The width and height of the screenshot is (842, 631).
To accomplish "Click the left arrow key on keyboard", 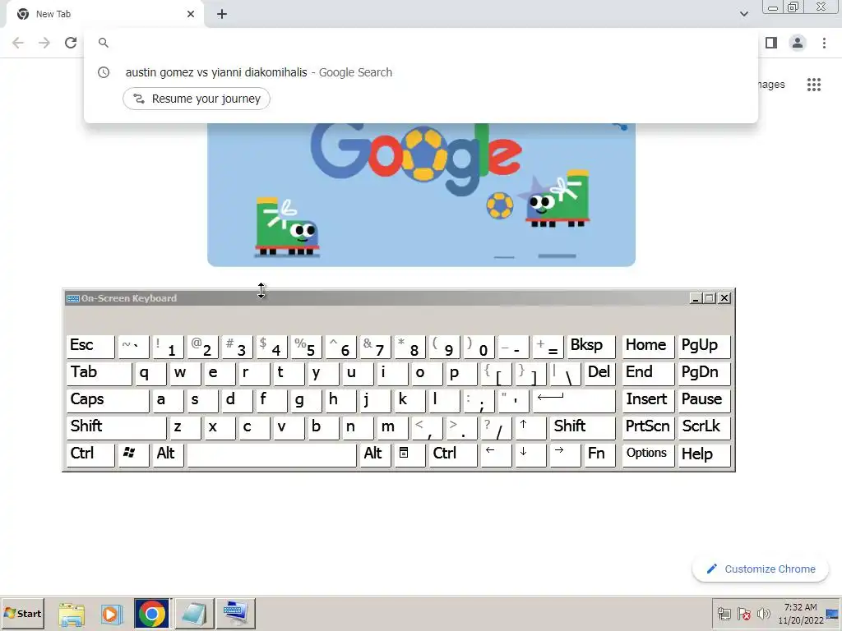I will pyautogui.click(x=496, y=454).
